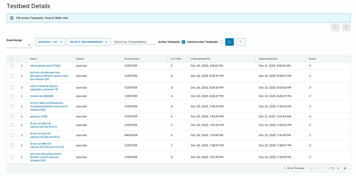Edit notes pencil for iscsi-mt-3-0 row

pos(310,145)
